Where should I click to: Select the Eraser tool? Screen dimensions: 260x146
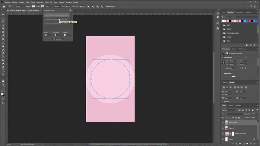coord(3,53)
